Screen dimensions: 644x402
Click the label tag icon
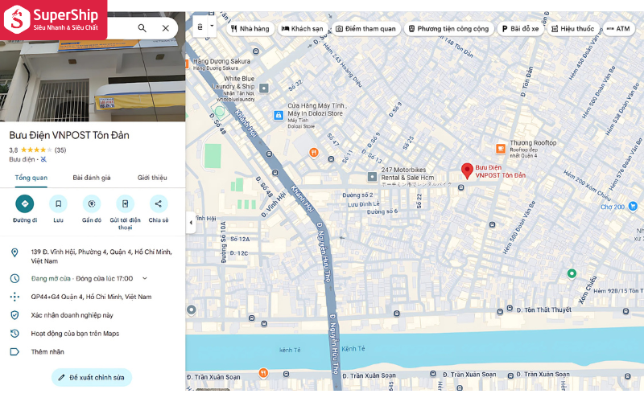14,351
